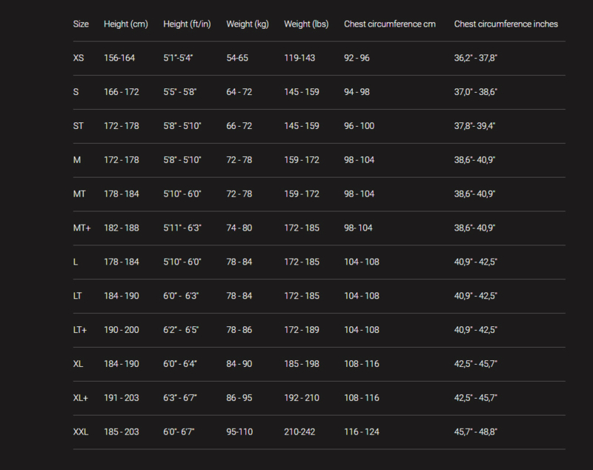This screenshot has height=470, width=593.
Task: Select the XS size row label
Action: coord(79,58)
